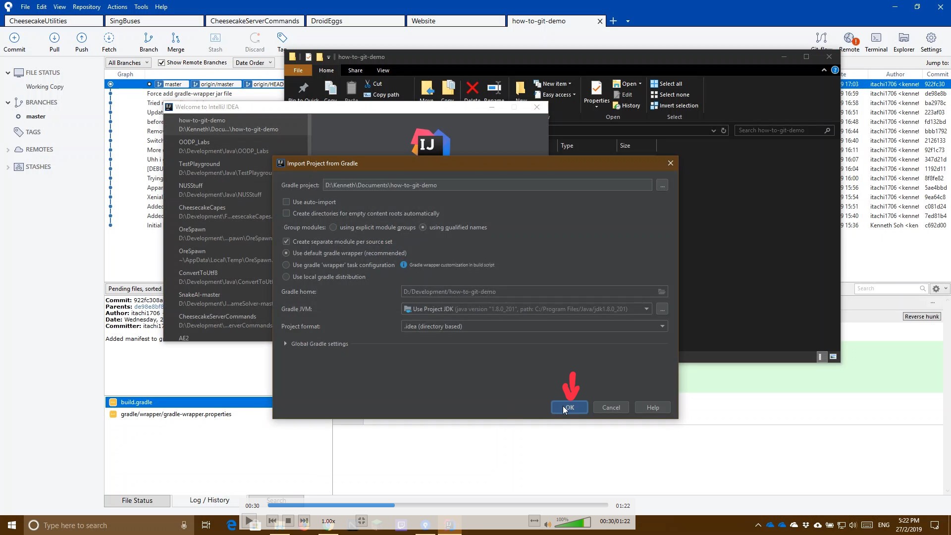Click the Gradle home folder browse icon
This screenshot has height=535, width=951.
[x=661, y=292]
